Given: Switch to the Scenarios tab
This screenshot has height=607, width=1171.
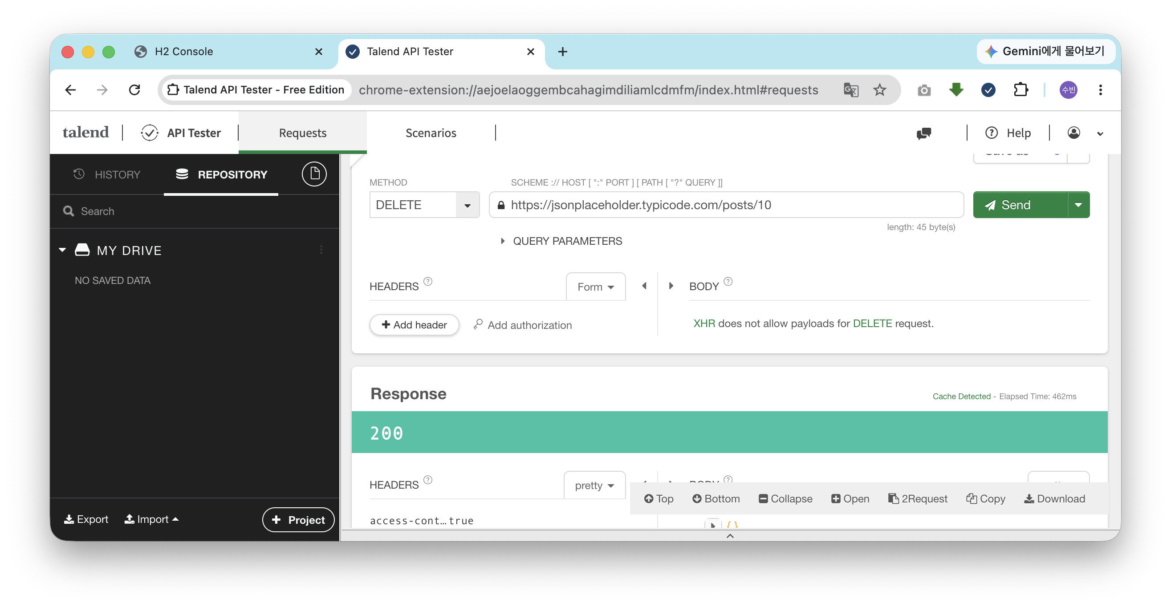Looking at the screenshot, I should 431,133.
